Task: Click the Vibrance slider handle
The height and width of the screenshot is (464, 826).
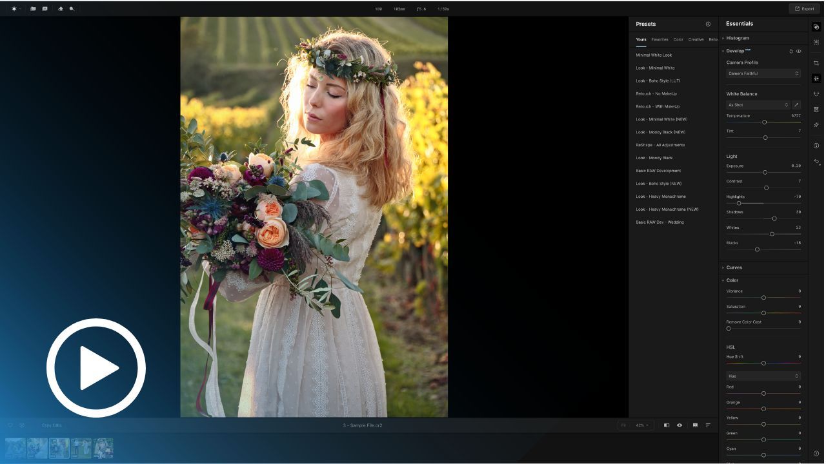Action: [x=763, y=298]
